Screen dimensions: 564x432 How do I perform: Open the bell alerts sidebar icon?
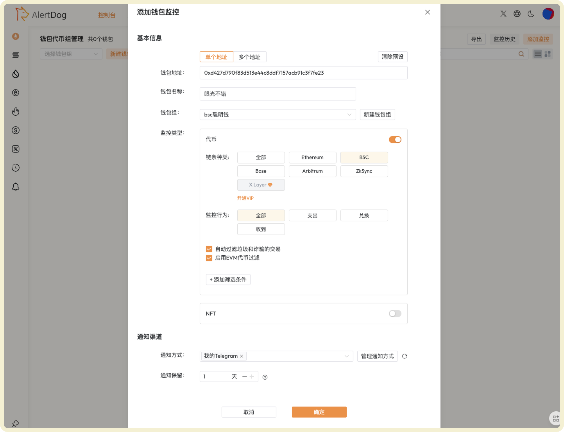[x=16, y=186]
